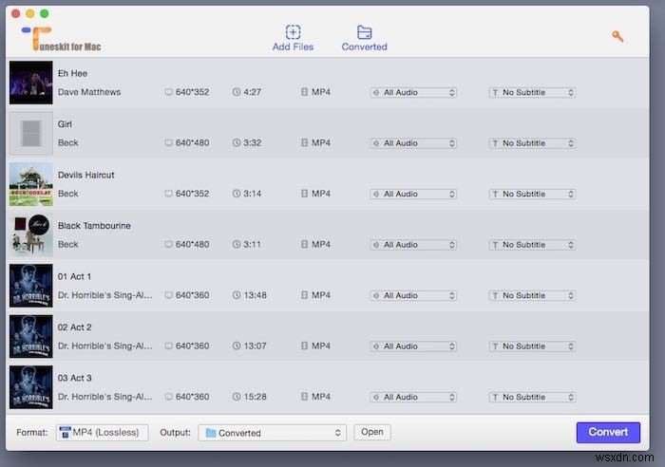Click the Add Files icon
This screenshot has height=467, width=665.
(293, 32)
